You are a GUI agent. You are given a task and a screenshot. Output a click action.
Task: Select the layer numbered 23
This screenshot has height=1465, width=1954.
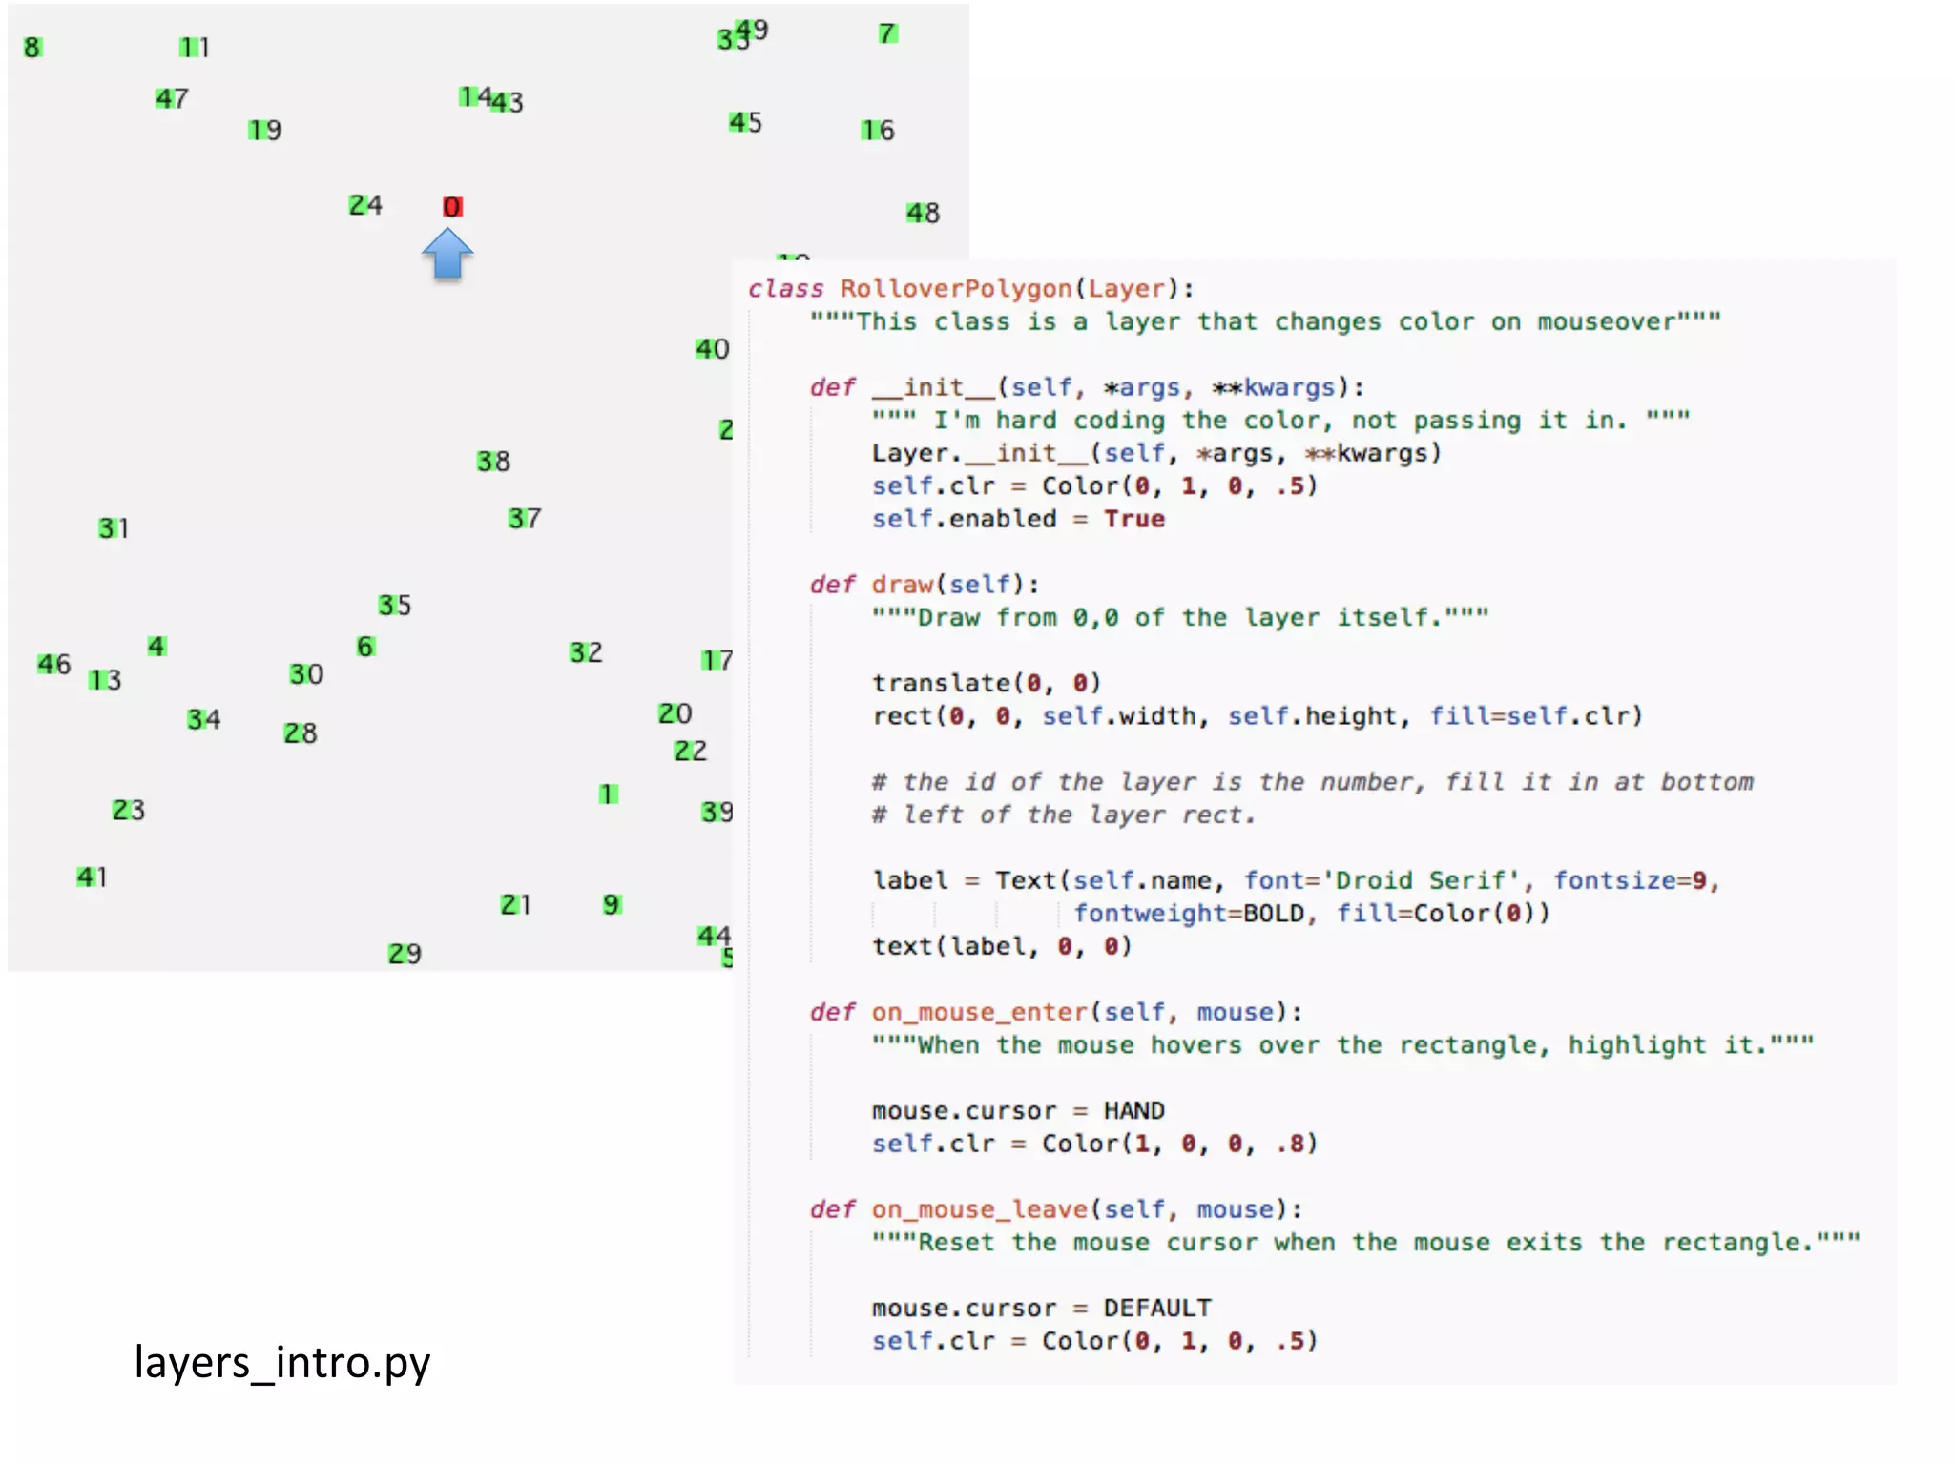[x=120, y=810]
